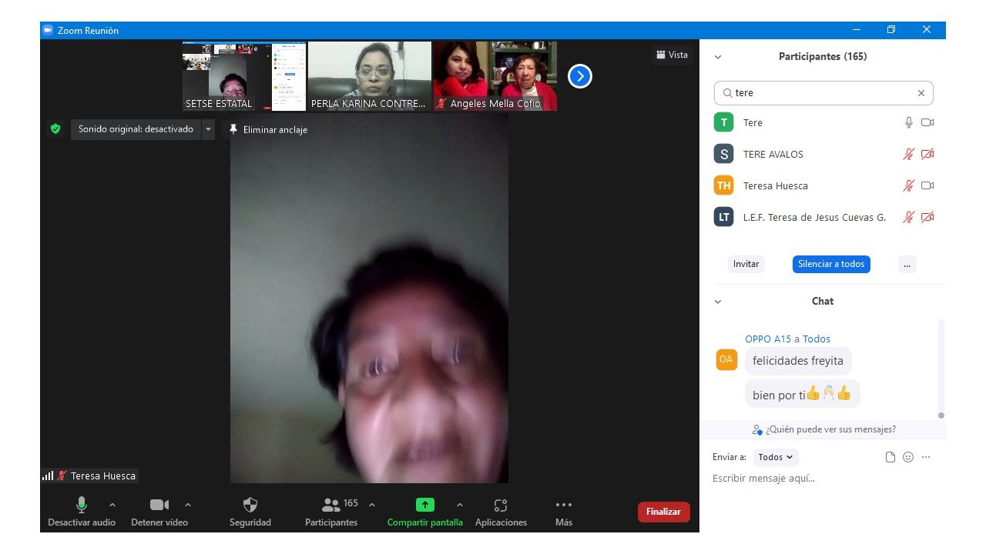Click the microphone icon labeled Desactivar audio
The width and height of the screenshot is (986, 554).
(81, 505)
